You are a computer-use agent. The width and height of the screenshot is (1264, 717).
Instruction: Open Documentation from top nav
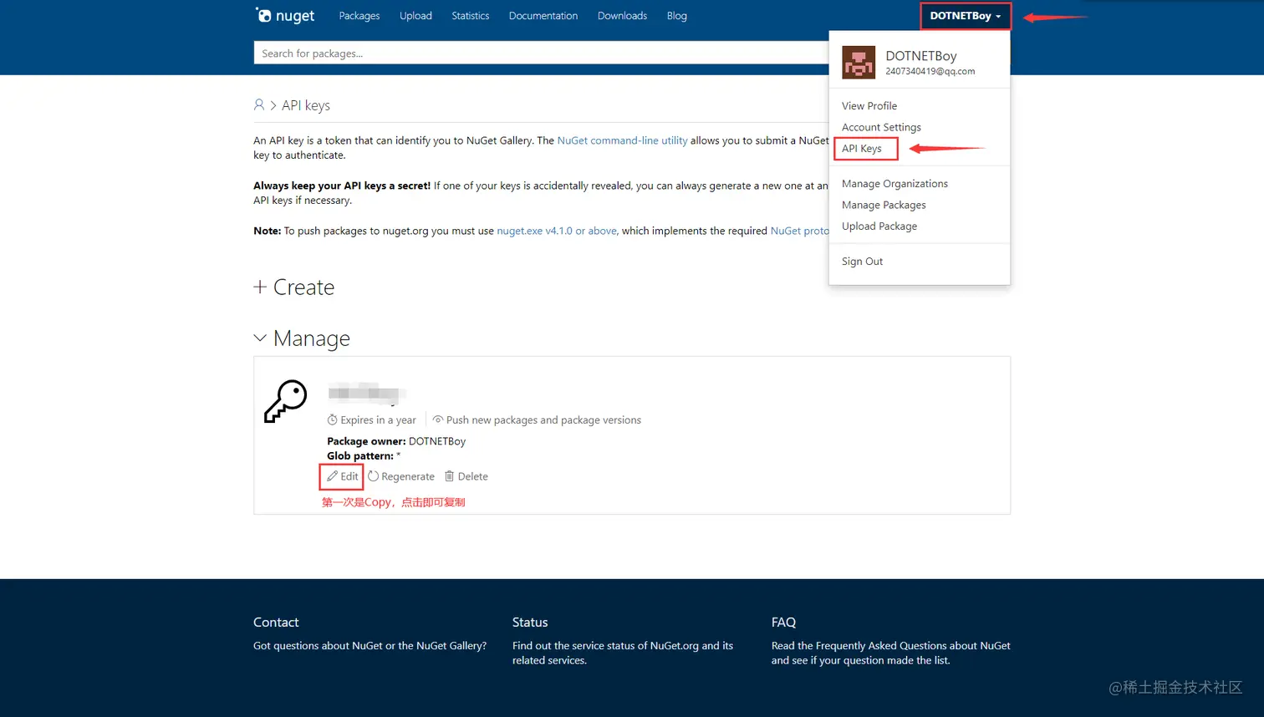coord(543,16)
